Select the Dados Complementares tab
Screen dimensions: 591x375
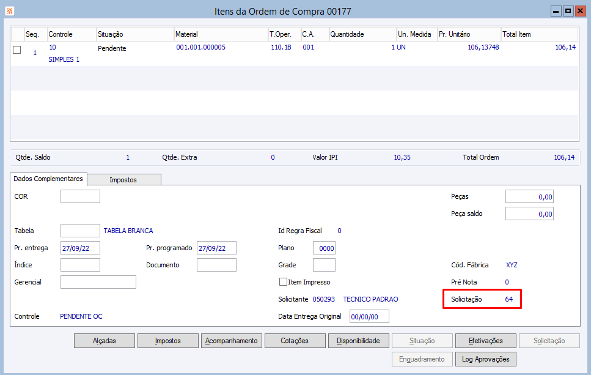[x=48, y=179]
